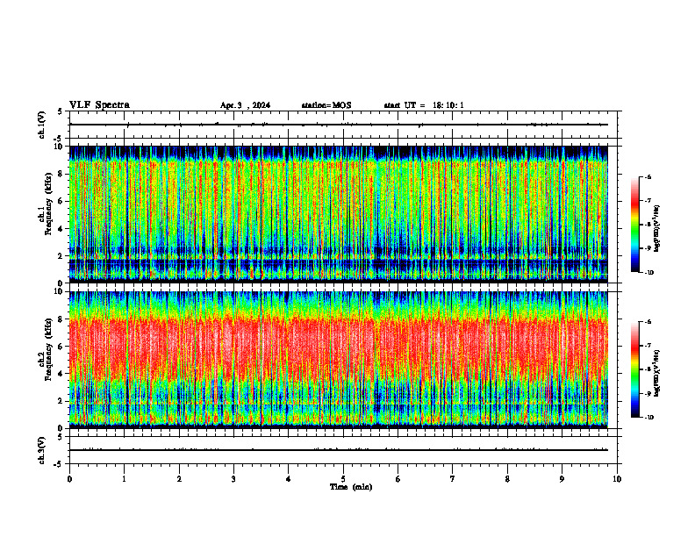Click the "6" tick on the time axis
The height and width of the screenshot is (537, 695).
tap(398, 479)
